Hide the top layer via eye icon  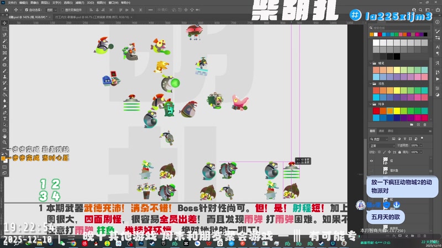click(x=371, y=161)
